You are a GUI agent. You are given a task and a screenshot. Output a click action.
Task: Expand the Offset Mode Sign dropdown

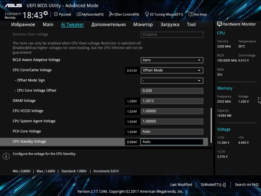pos(172,81)
